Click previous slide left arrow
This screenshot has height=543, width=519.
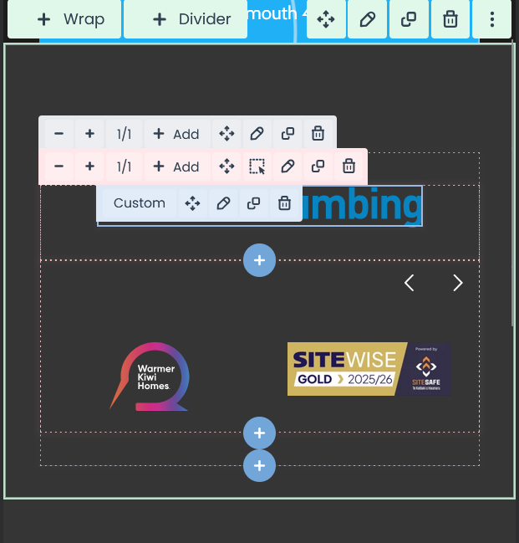click(x=410, y=283)
